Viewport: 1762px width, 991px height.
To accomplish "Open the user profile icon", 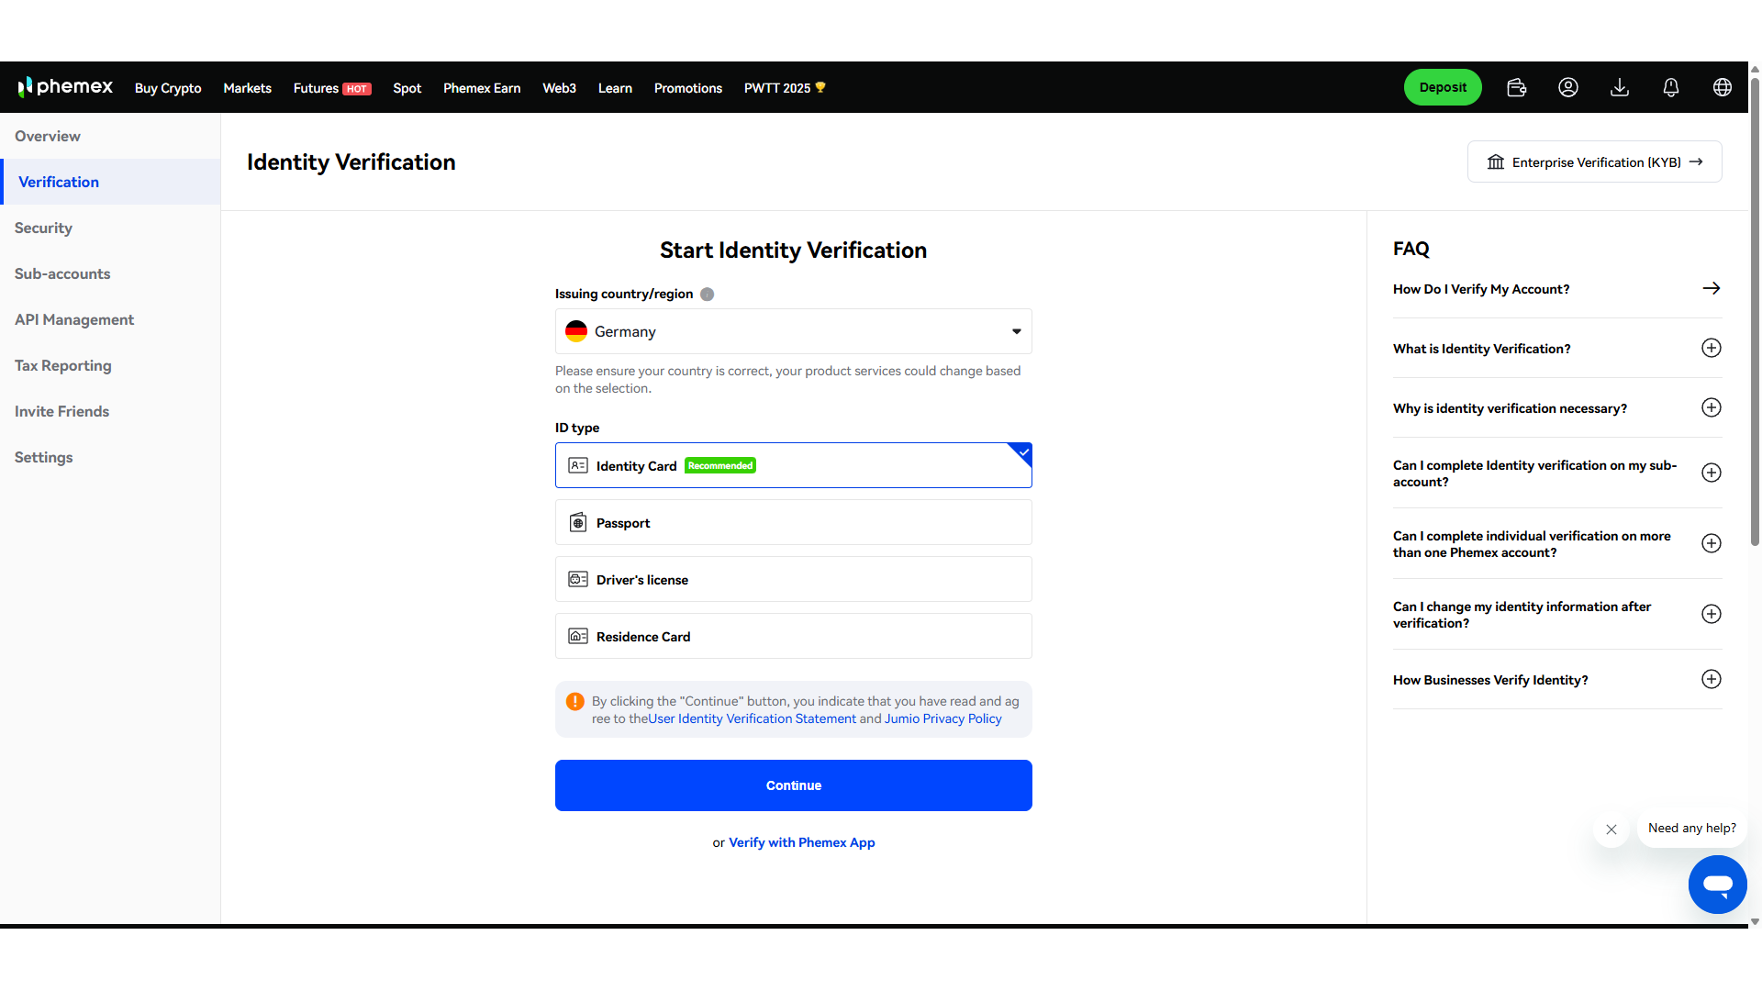I will [1568, 87].
